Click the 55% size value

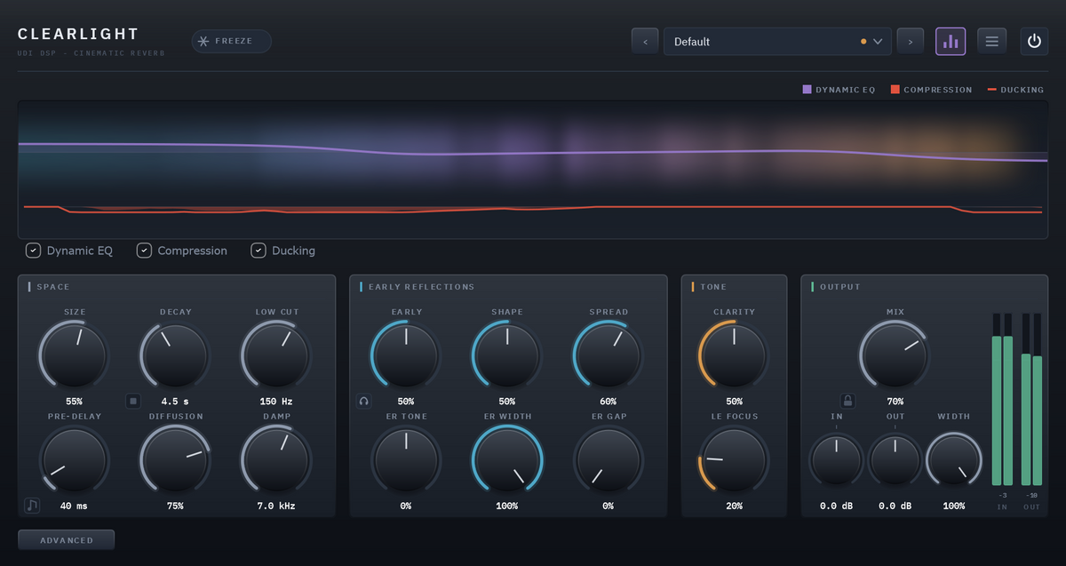74,402
